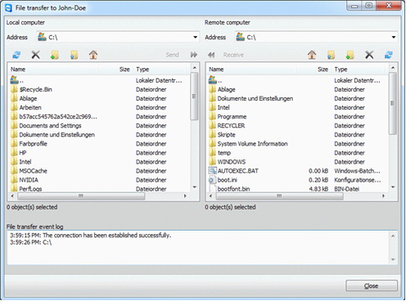Click the $Recycle.Bin folder icon
Viewport: 406px width, 301px height.
(14, 89)
